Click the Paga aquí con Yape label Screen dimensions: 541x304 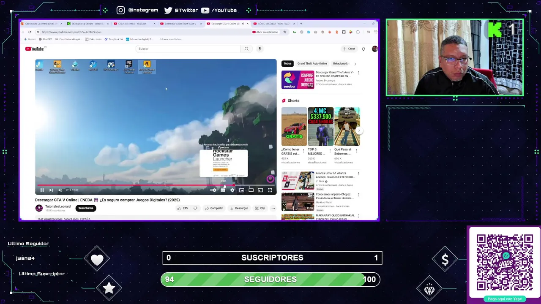point(505,299)
